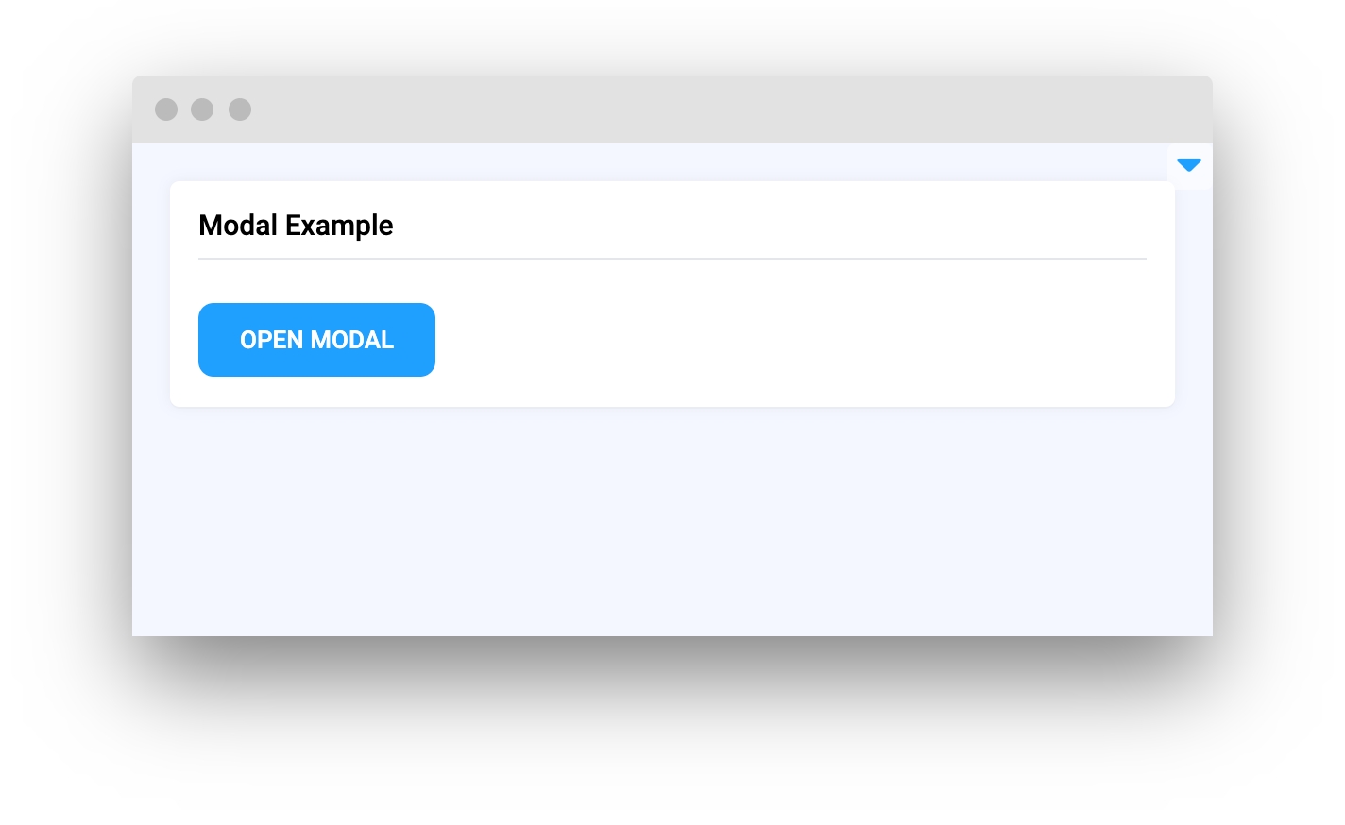Click the OPEN MODAL button

pos(316,340)
